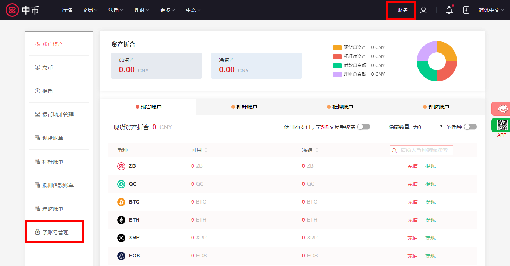Click the 抵押借款账单 bill icon

(37, 185)
